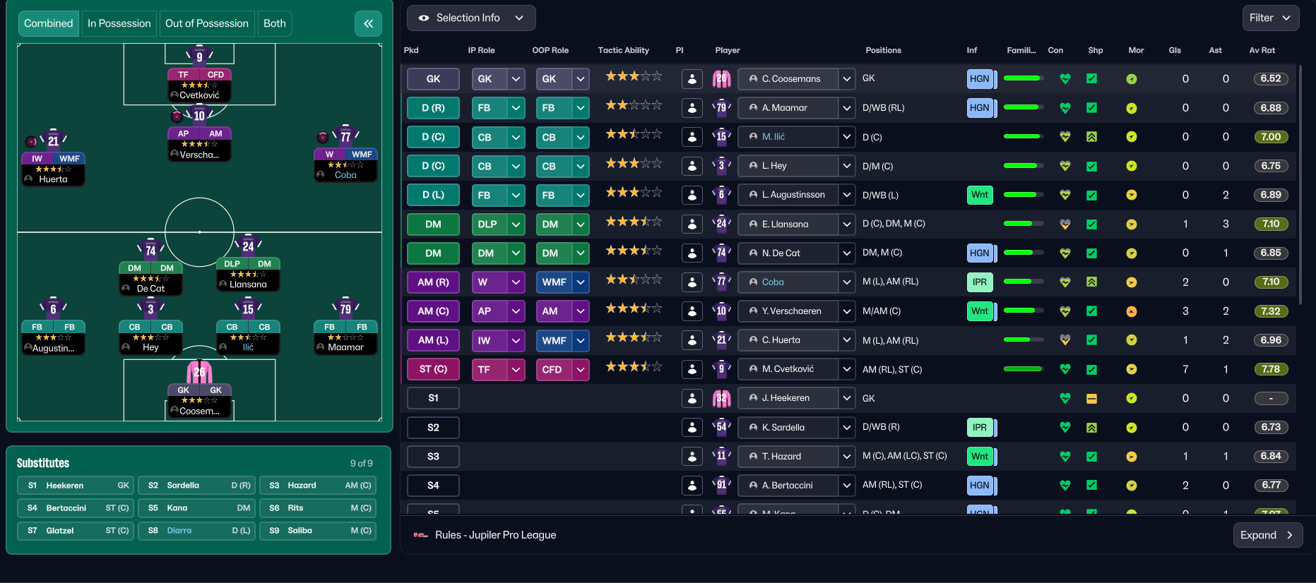Select the ST (C) picked position button
This screenshot has width=1316, height=583.
click(x=433, y=369)
